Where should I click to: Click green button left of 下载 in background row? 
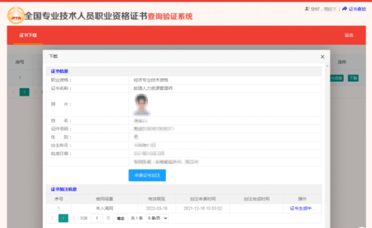click(x=337, y=78)
